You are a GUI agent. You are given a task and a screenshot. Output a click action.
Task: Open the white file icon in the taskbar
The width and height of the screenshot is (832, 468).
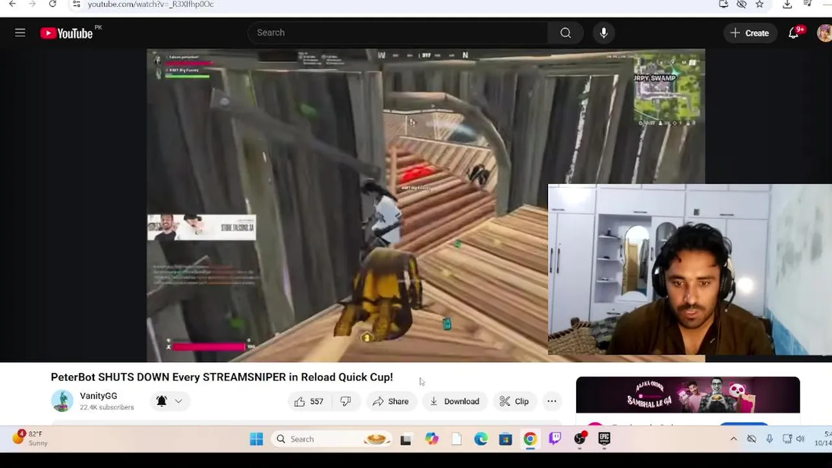(x=457, y=439)
